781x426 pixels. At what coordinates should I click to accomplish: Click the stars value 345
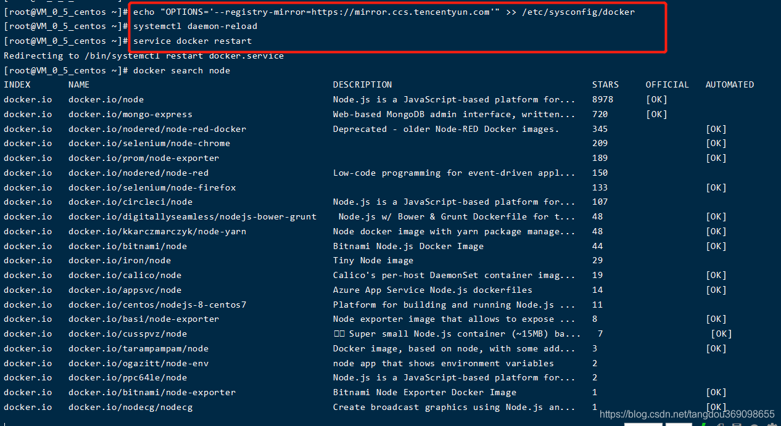coord(600,129)
